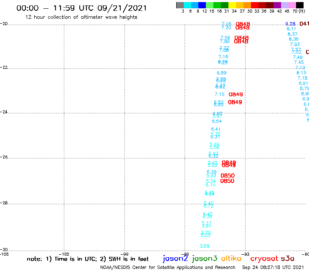Click wave height value '7.20'
Image resolution: width=309 pixels, height=271 pixels.
tap(226, 28)
